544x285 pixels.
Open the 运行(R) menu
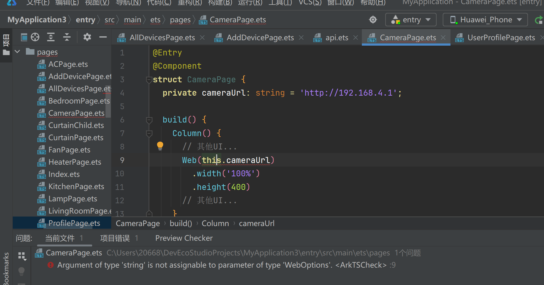tap(250, 2)
